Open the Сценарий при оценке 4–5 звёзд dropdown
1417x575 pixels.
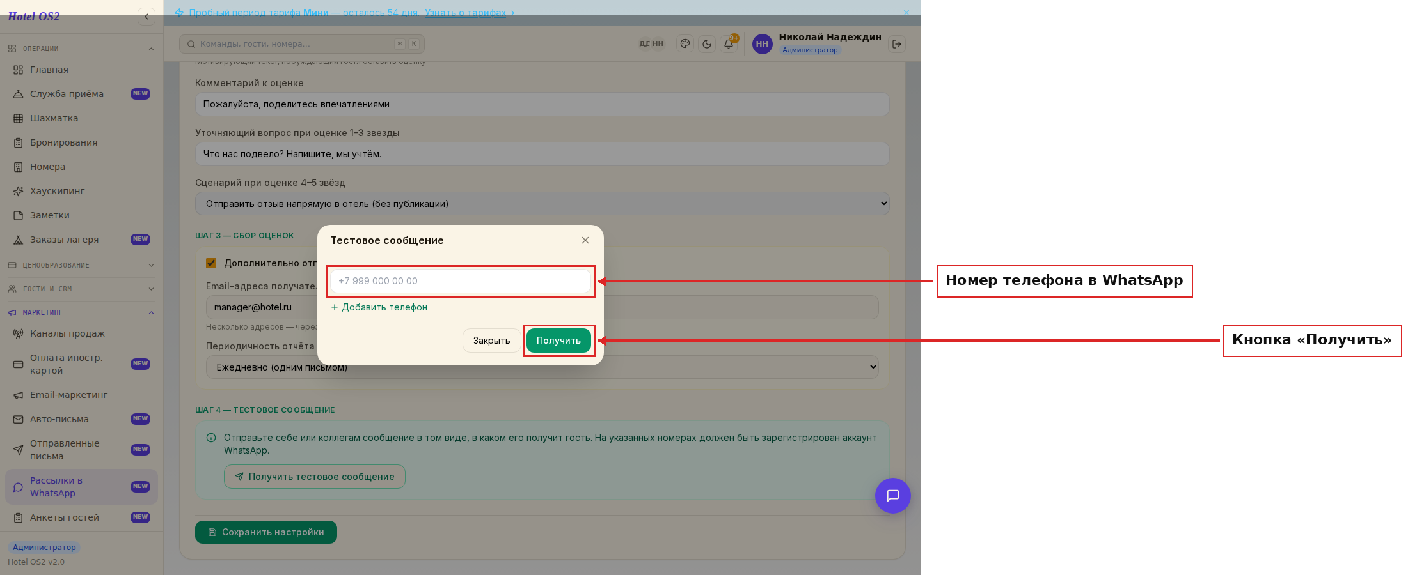[542, 204]
